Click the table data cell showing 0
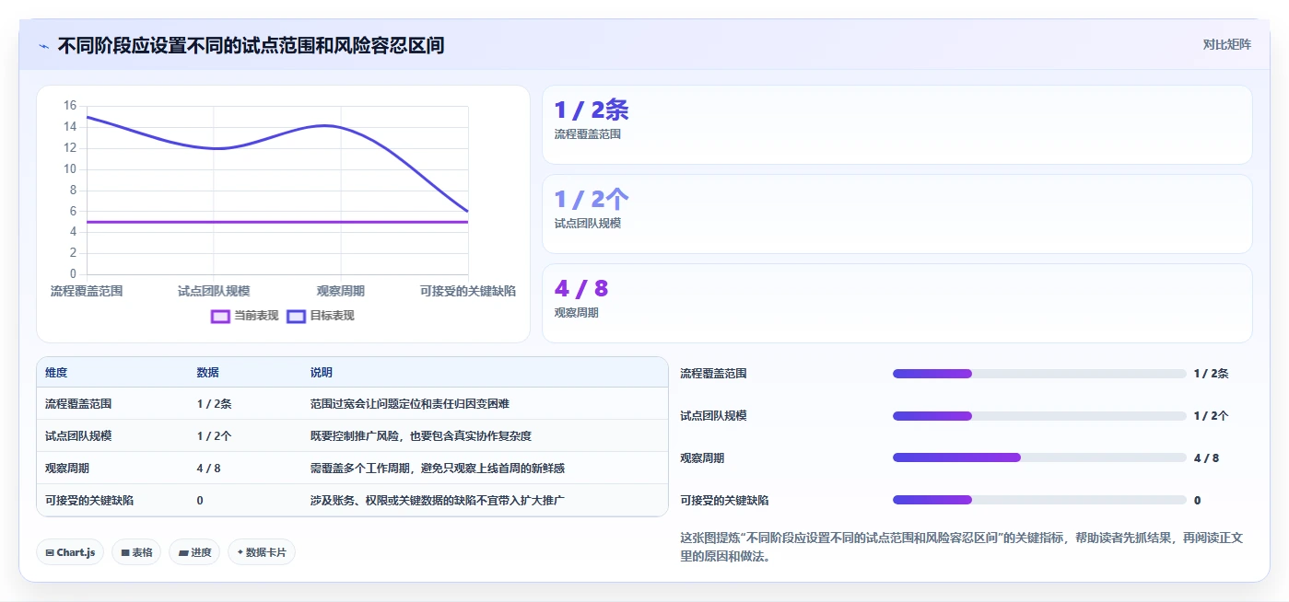Screen dimensions: 1289x602 [200, 501]
